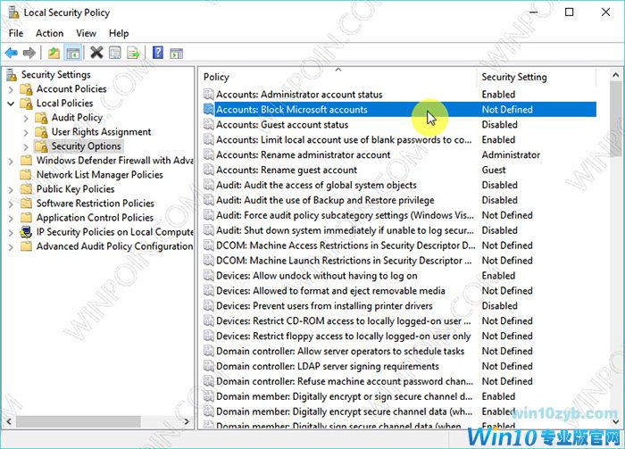Click the Export List toolbar icon
This screenshot has height=449, width=625.
134,54
